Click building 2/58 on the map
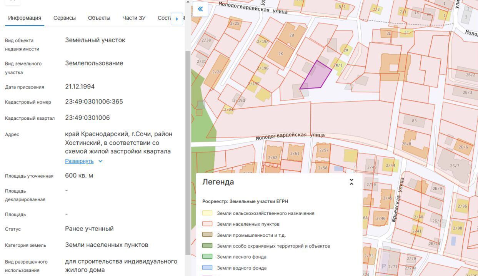The image size is (478, 276). pyautogui.click(x=323, y=168)
